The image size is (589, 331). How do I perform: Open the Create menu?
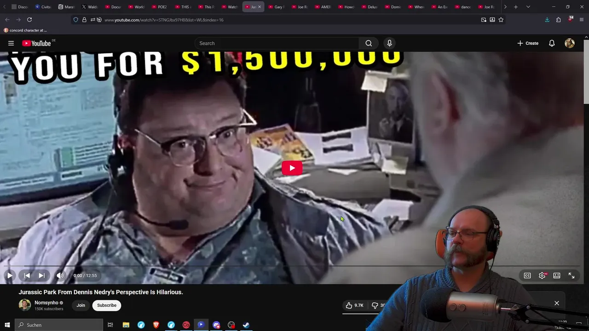tap(528, 43)
